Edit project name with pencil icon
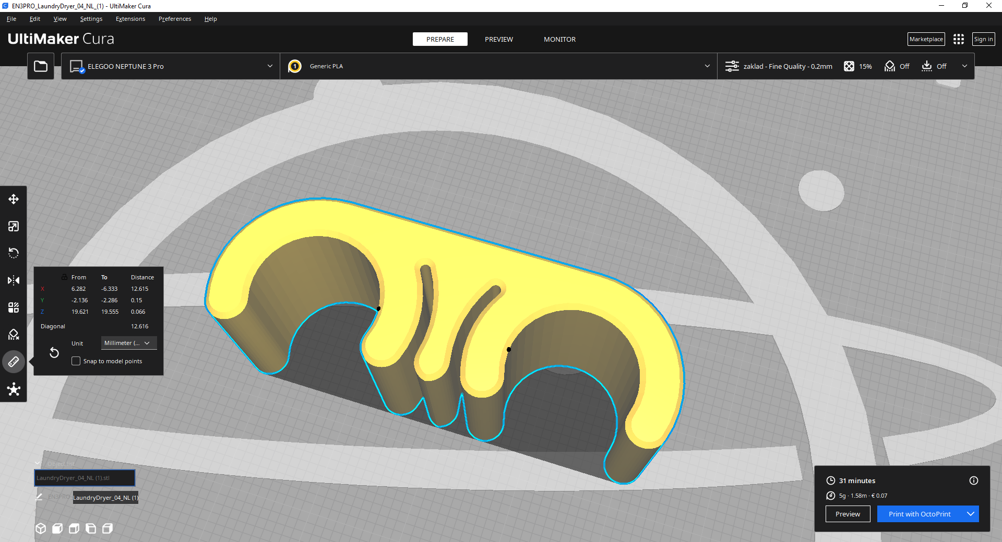The height and width of the screenshot is (542, 1002). pos(39,497)
